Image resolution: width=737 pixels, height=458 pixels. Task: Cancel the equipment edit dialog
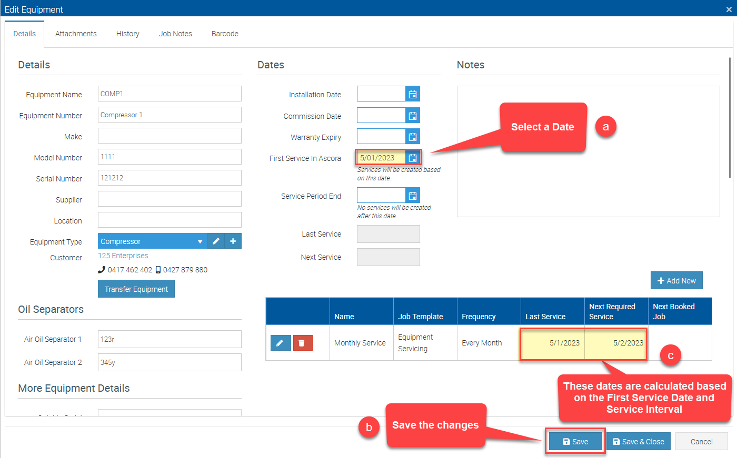[x=701, y=442]
